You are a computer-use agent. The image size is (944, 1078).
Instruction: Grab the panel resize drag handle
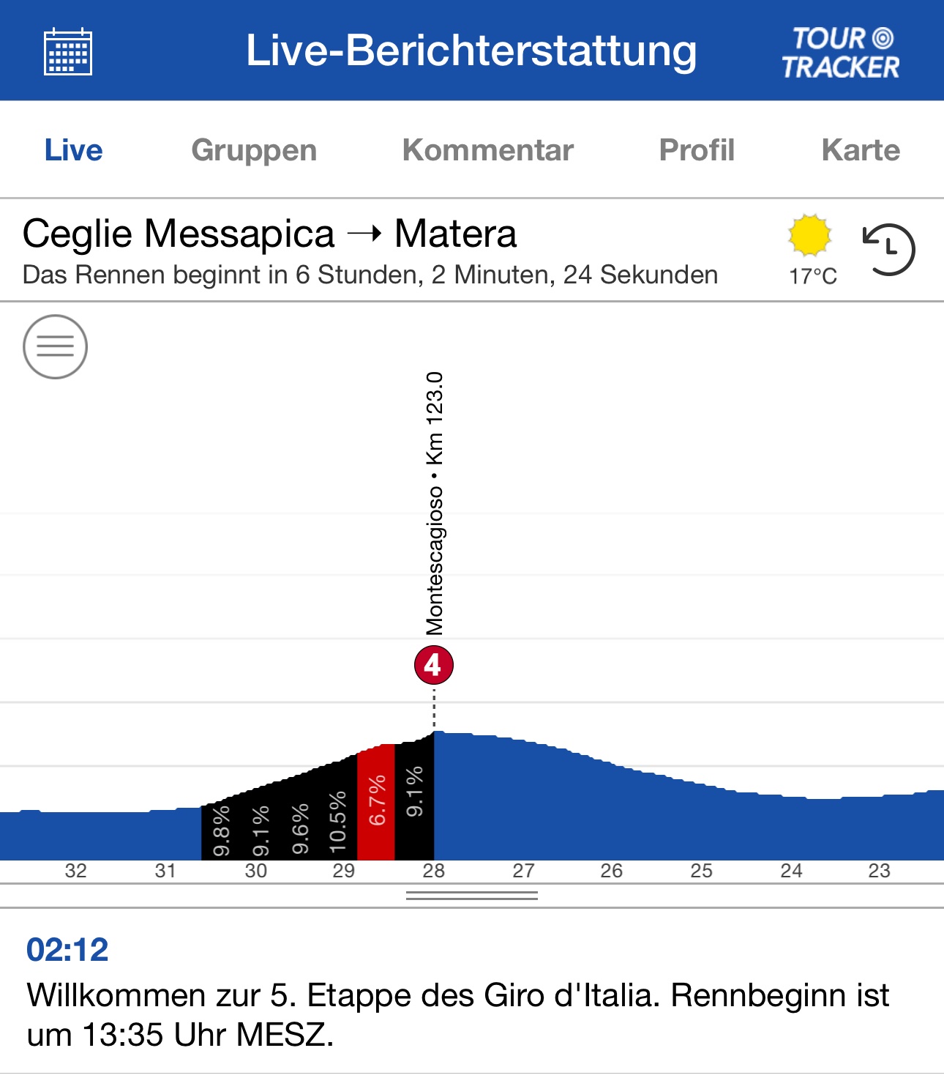pyautogui.click(x=472, y=896)
